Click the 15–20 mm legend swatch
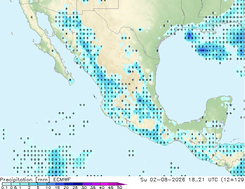Screen dimensions: 245x189 pos(60,184)
